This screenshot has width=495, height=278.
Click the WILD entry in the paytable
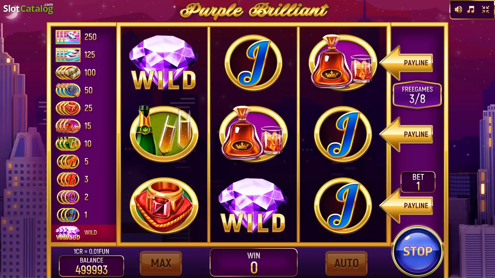click(x=84, y=233)
